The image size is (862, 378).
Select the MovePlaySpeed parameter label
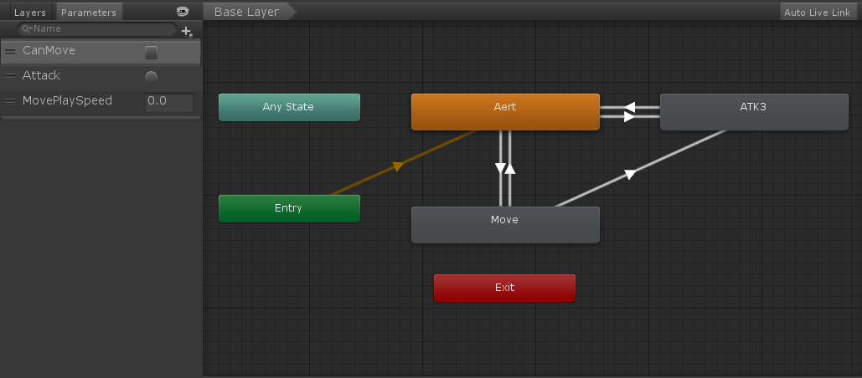[x=67, y=100]
